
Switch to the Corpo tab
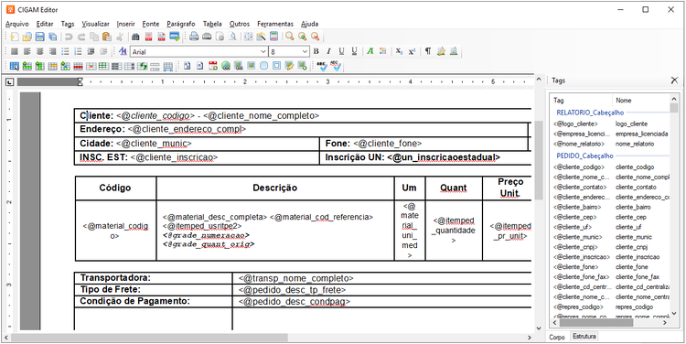tap(557, 338)
